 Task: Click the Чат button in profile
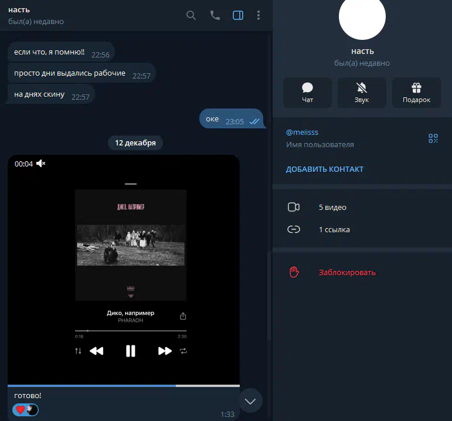click(x=307, y=93)
